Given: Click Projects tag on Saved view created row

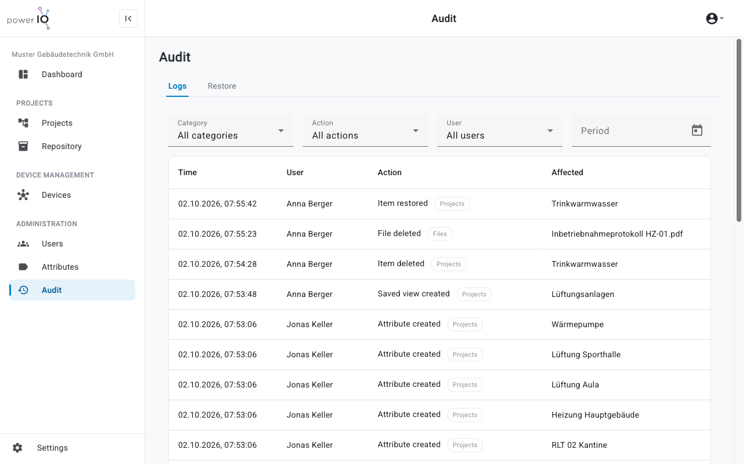Looking at the screenshot, I should click(474, 294).
